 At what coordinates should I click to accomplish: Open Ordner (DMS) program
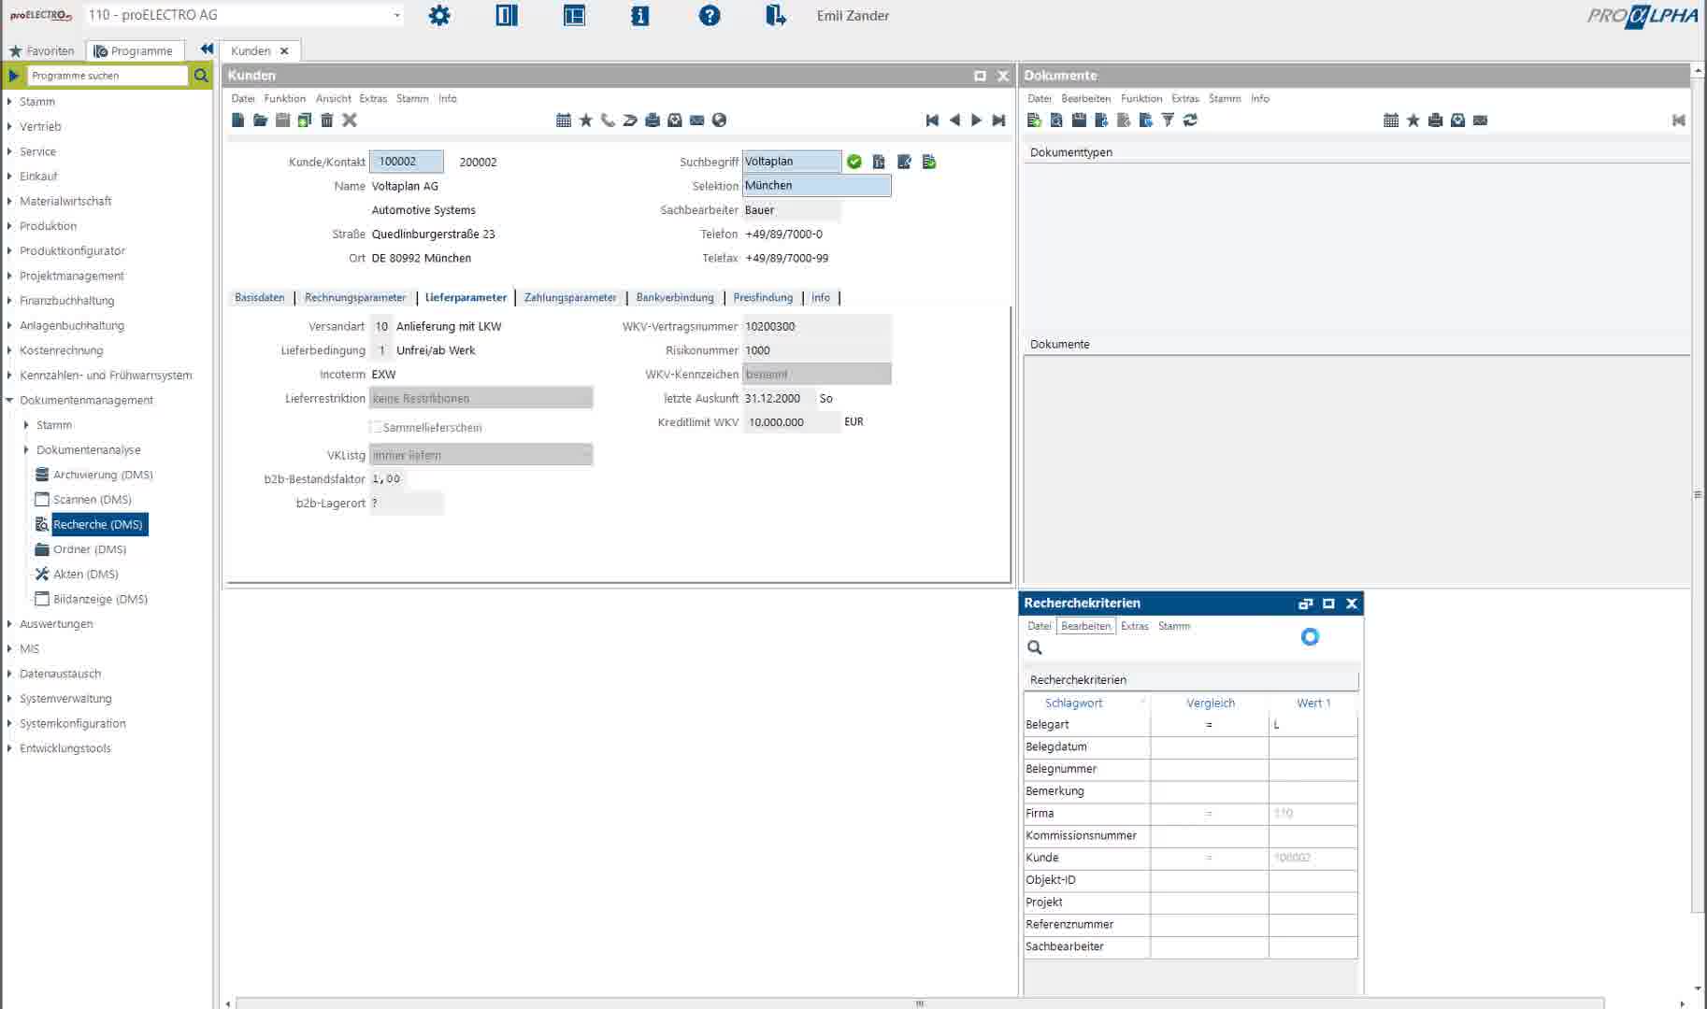click(90, 549)
